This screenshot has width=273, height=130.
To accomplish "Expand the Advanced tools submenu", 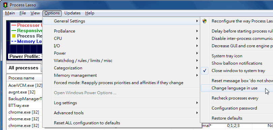I will pyautogui.click(x=121, y=113).
